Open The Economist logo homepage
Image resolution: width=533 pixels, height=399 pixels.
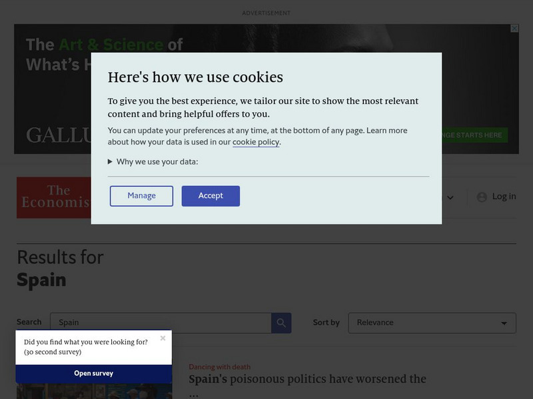54,197
